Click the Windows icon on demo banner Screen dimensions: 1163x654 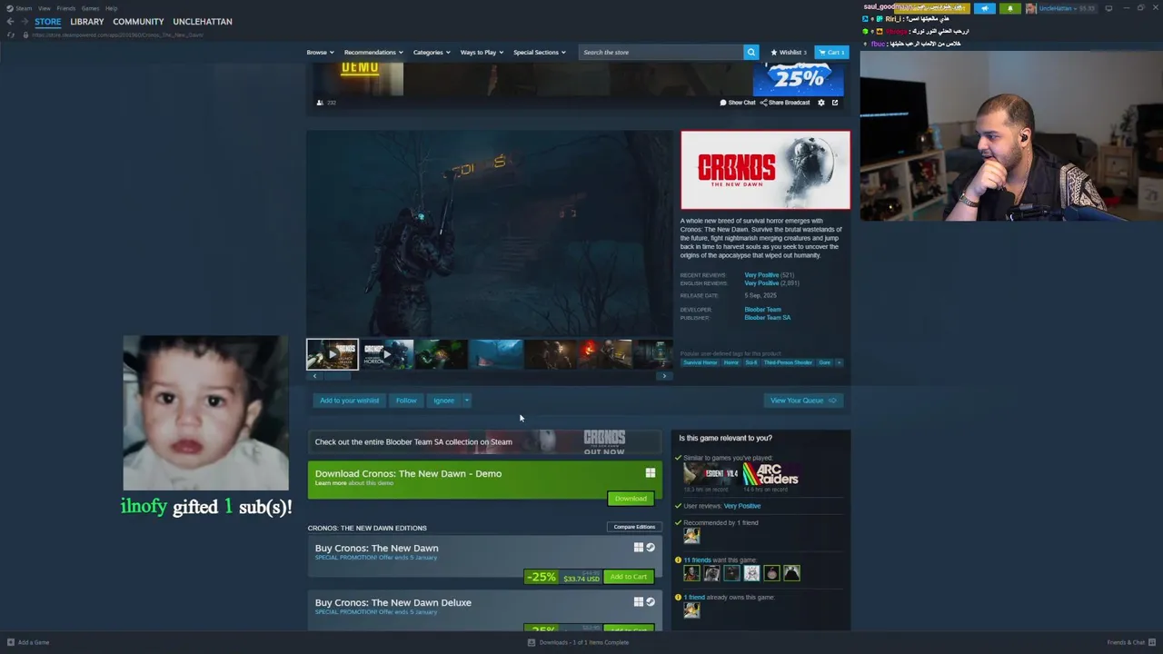(x=651, y=473)
